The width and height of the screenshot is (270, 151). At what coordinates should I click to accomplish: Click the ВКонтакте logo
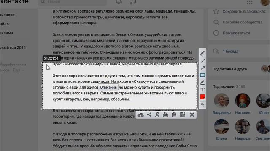point(14,2)
